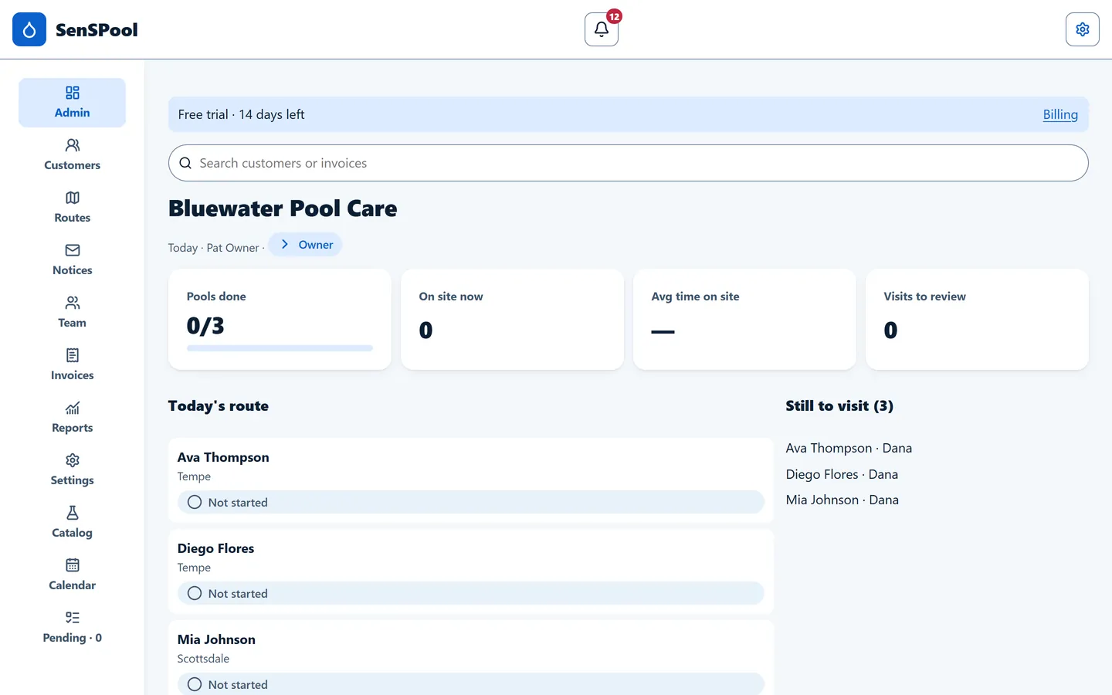Click the Invoices document icon
Viewport: 1112px width, 695px height.
(x=73, y=355)
